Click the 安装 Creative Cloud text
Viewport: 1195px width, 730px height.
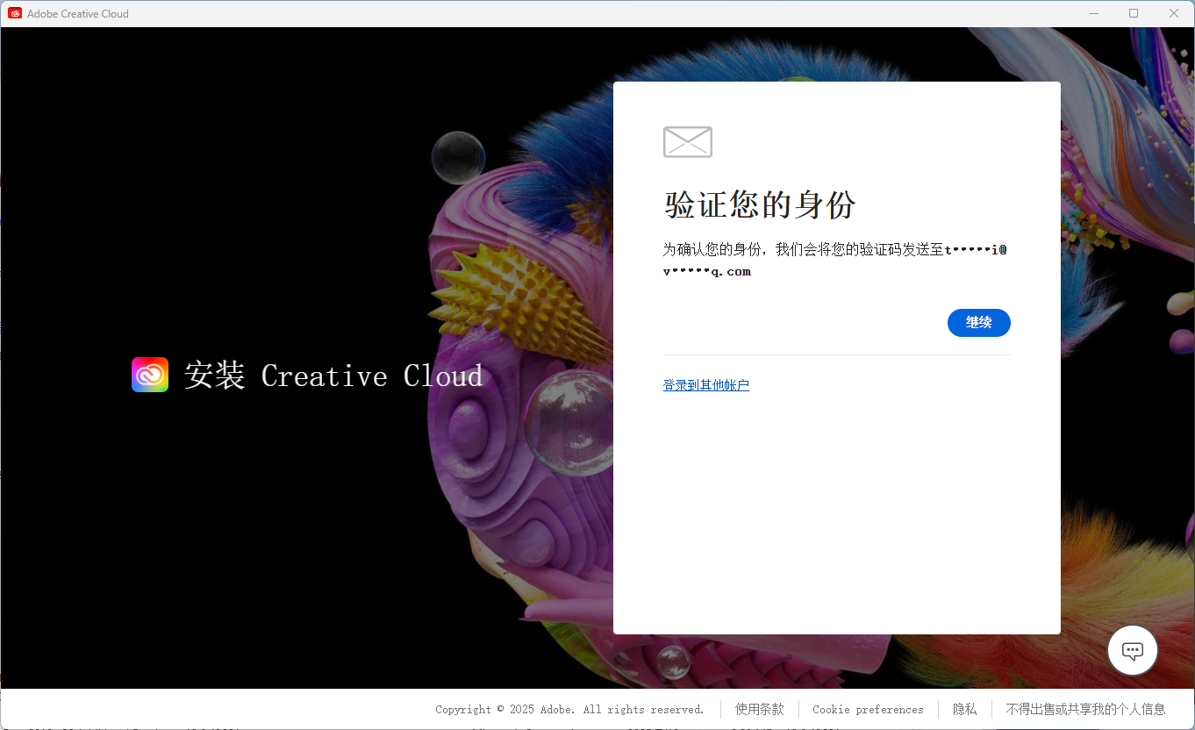pyautogui.click(x=333, y=376)
